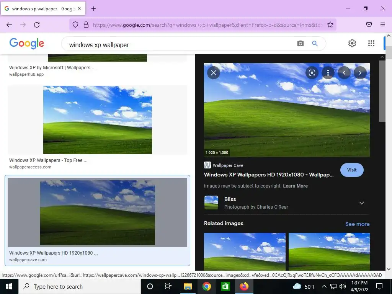
Task: Click the wallpapercave.com source text
Action: pyautogui.click(x=28, y=260)
